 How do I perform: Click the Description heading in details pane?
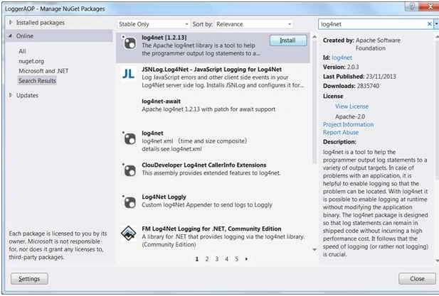339,141
